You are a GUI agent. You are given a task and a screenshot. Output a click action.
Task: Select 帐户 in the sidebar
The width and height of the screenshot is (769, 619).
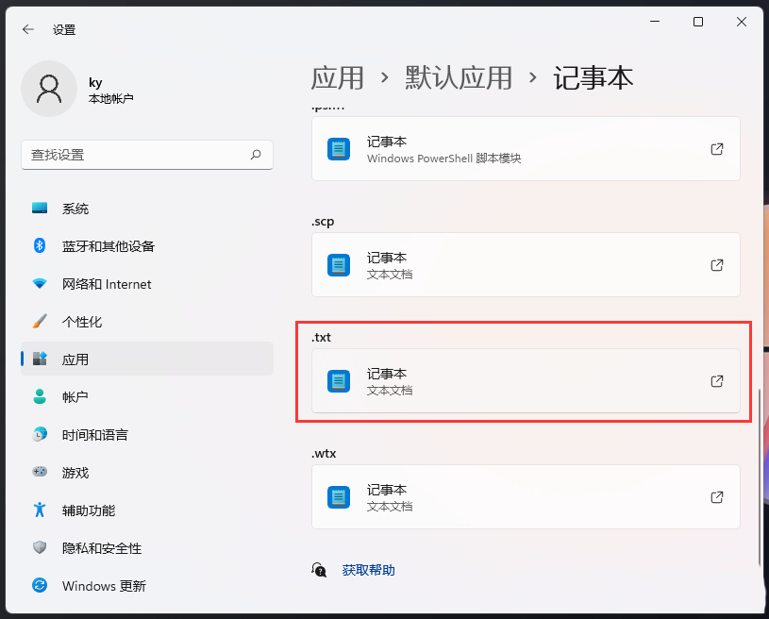pyautogui.click(x=75, y=397)
